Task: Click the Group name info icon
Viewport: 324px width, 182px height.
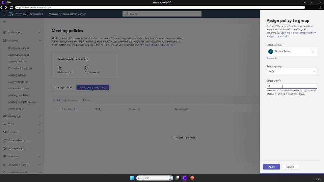Action: (x=75, y=109)
